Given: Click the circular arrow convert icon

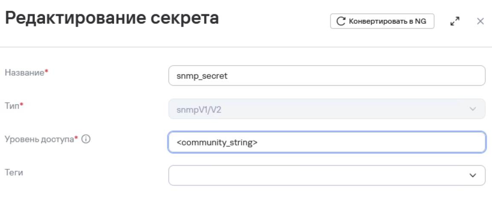Looking at the screenshot, I should click(x=341, y=21).
